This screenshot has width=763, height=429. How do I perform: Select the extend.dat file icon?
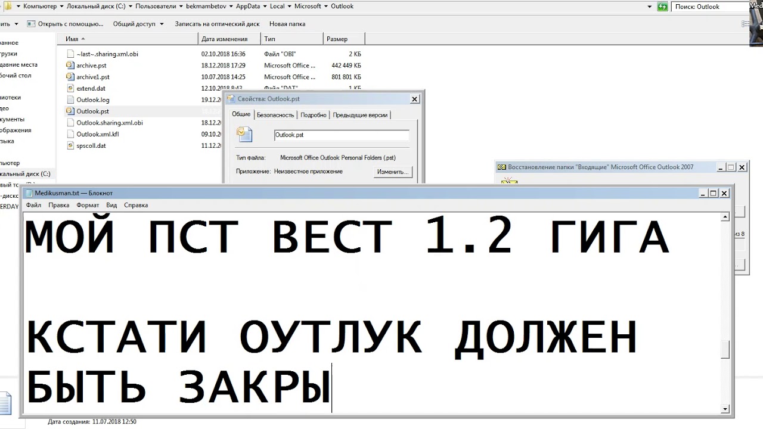(70, 88)
